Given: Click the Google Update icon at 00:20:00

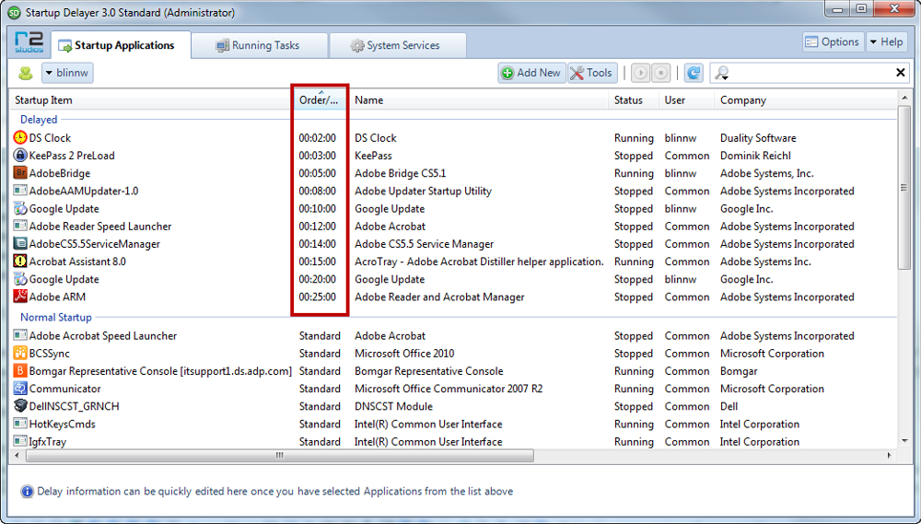Looking at the screenshot, I should pos(20,278).
